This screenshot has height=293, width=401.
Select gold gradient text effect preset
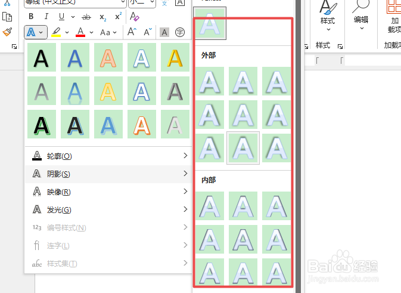click(x=175, y=57)
